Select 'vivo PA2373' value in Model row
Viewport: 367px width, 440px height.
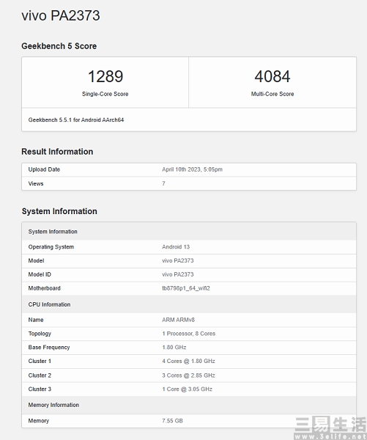[x=178, y=260]
